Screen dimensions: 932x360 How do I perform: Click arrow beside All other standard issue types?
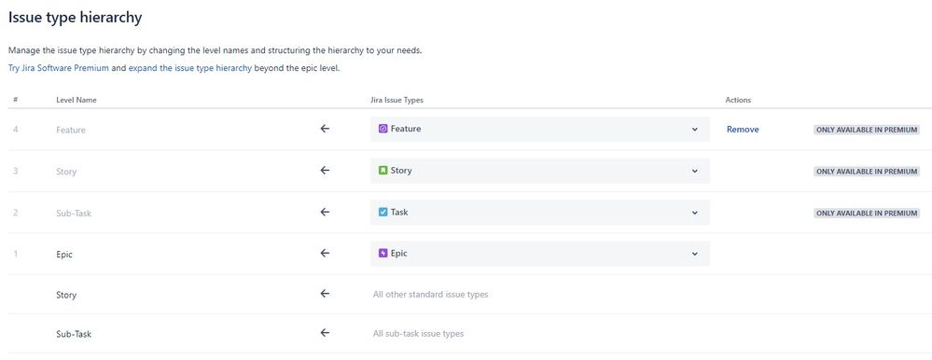(x=325, y=294)
